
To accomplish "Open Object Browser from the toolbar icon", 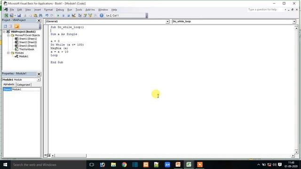I will click(x=90, y=15).
